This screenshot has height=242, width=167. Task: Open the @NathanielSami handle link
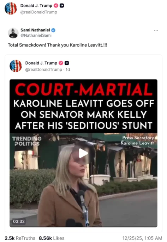click(36, 35)
